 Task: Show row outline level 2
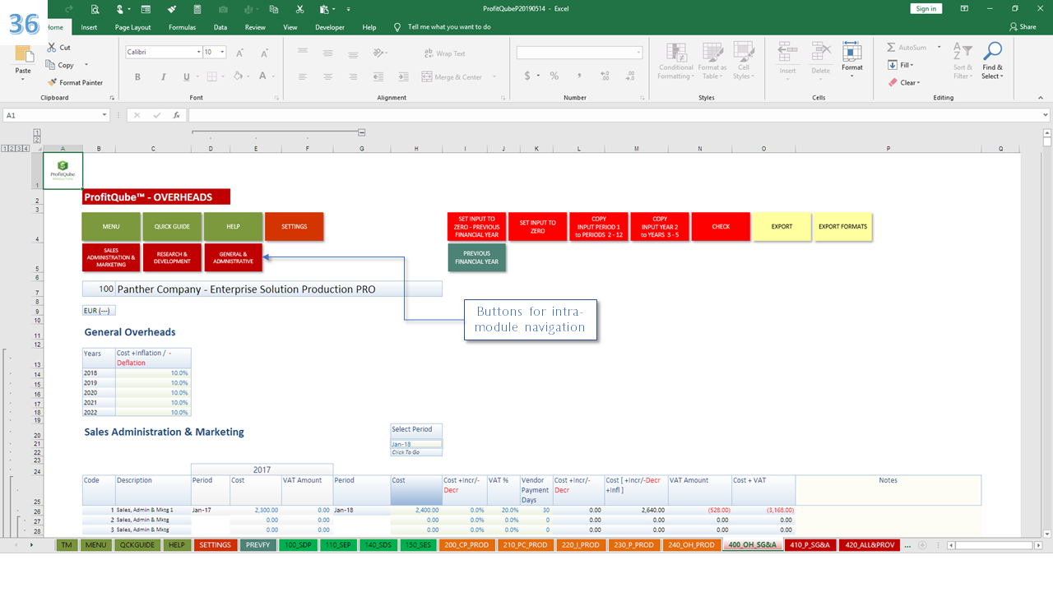(13, 149)
